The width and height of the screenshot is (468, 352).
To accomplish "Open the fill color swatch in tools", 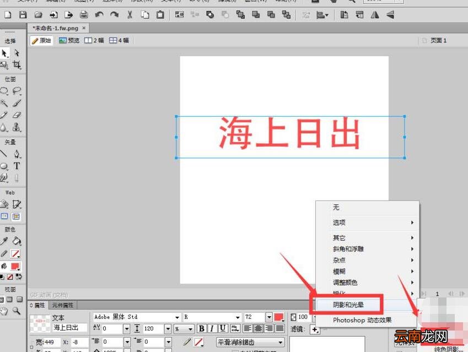I will click(x=15, y=266).
